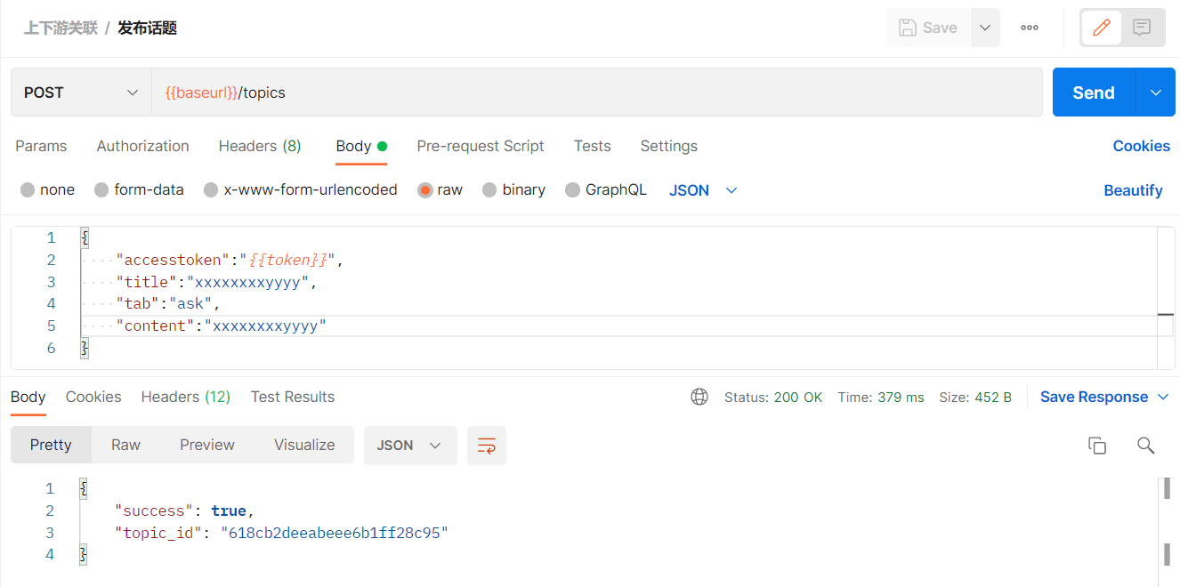Open the POST method dropdown
Viewport: 1180px width, 587px height.
point(81,92)
